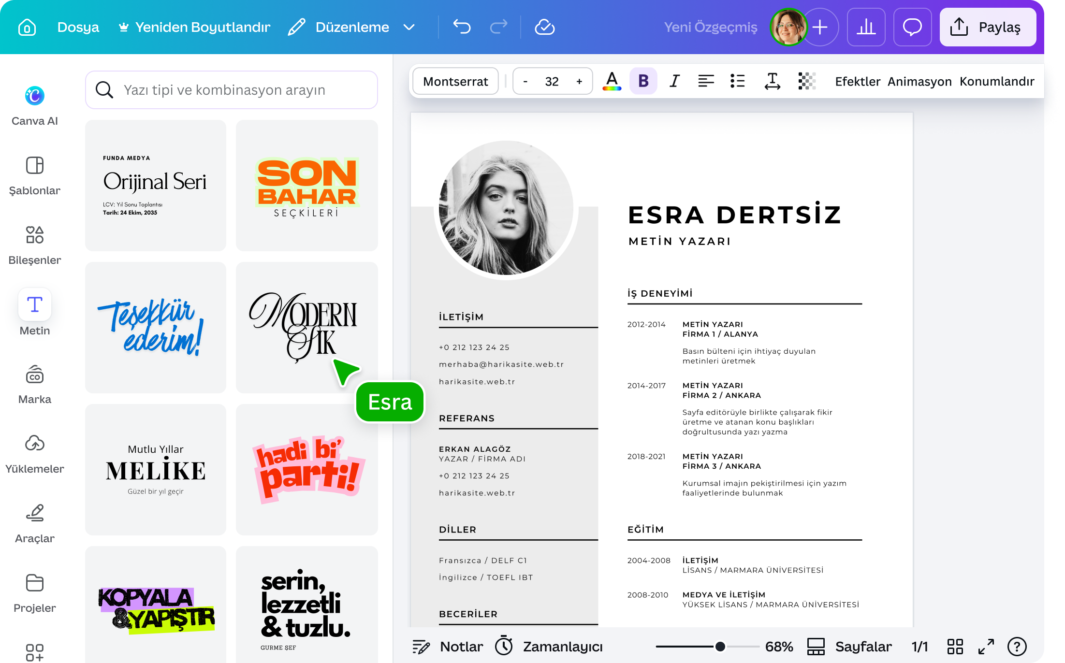Open the grid view icon

955,646
